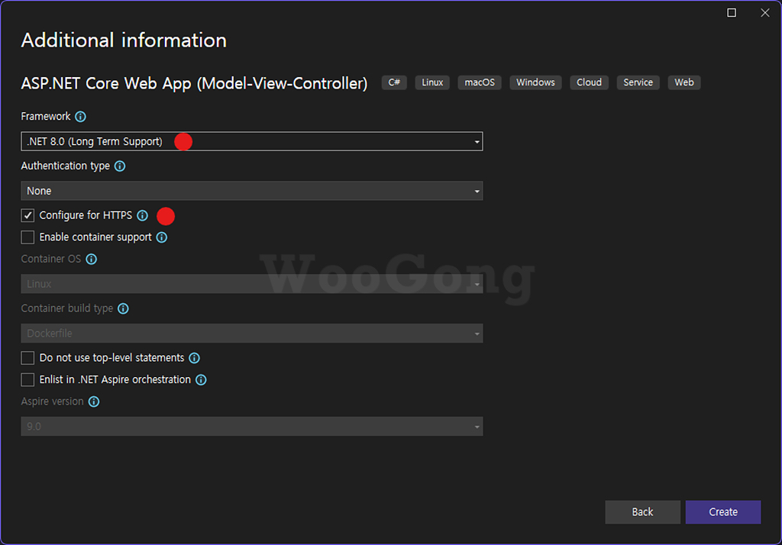
Task: Click the Aspire version label
Action: tap(53, 402)
